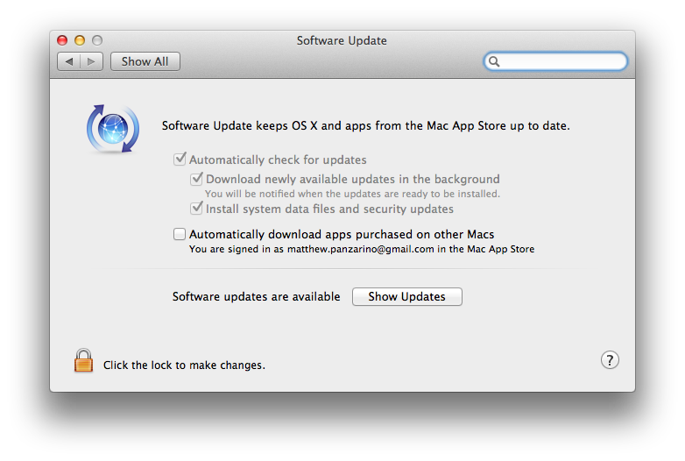Go back with the left arrow button
The height and width of the screenshot is (461, 685).
point(68,61)
